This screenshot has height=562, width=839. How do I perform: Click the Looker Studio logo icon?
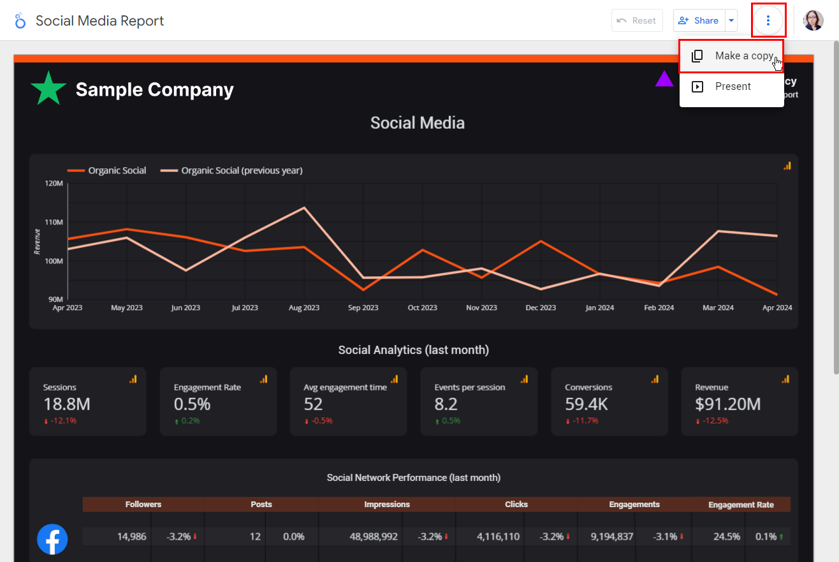click(20, 21)
